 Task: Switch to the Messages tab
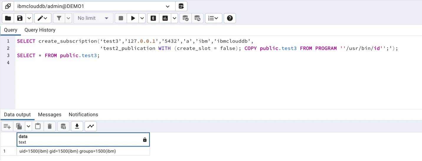pyautogui.click(x=50, y=115)
